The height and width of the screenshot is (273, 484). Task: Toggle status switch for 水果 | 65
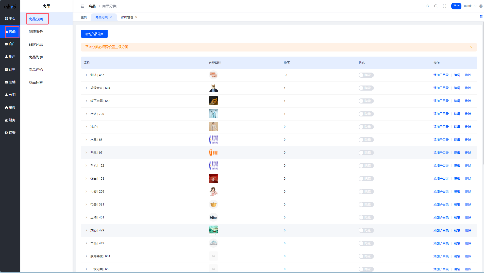(x=366, y=140)
